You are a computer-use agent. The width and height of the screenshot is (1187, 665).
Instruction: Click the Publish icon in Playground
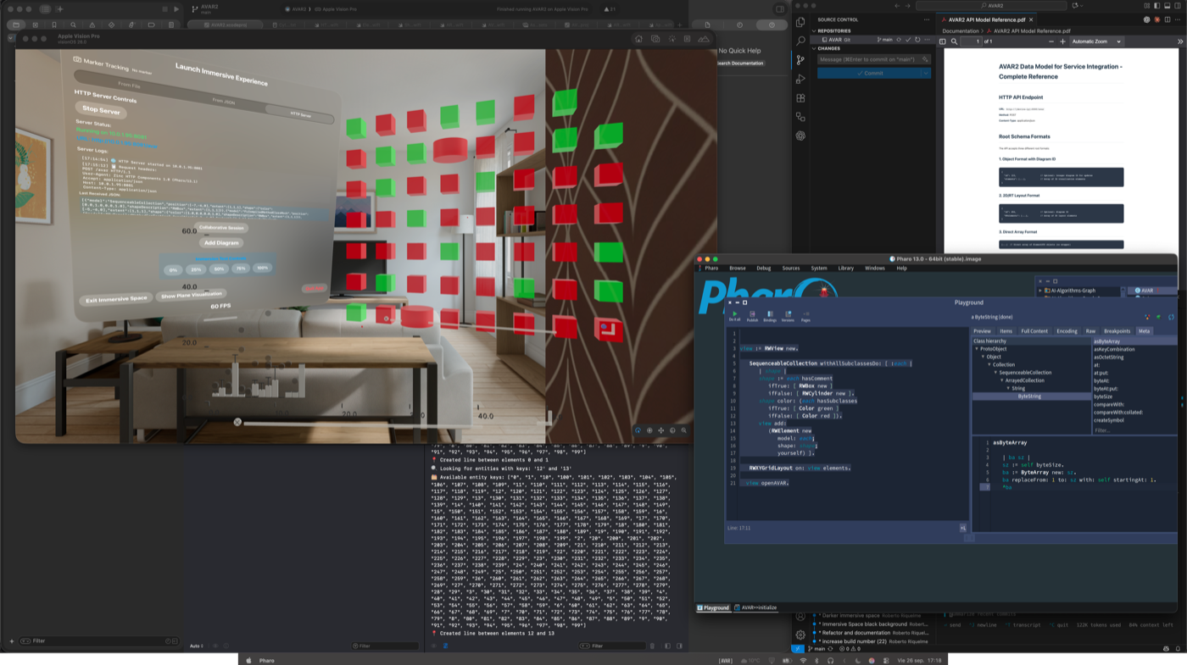tap(752, 316)
